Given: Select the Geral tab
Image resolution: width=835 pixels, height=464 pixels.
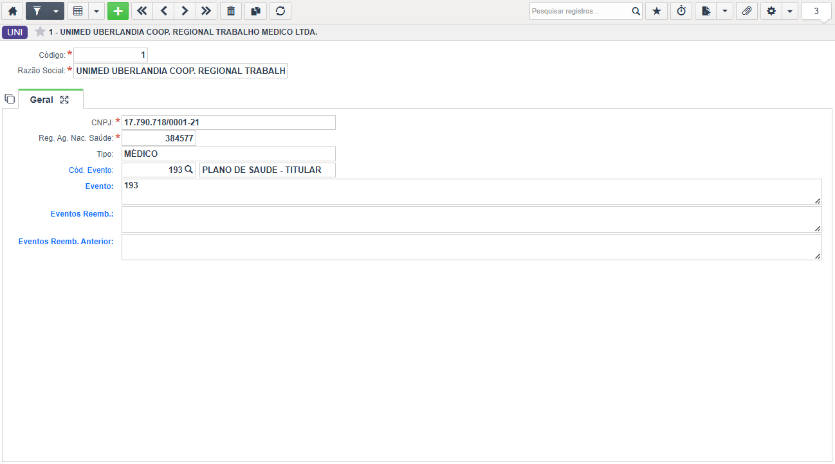Looking at the screenshot, I should click(42, 100).
